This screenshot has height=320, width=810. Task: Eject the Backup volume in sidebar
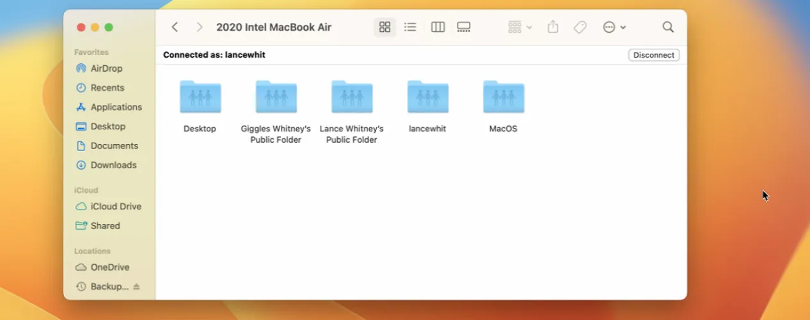click(136, 287)
